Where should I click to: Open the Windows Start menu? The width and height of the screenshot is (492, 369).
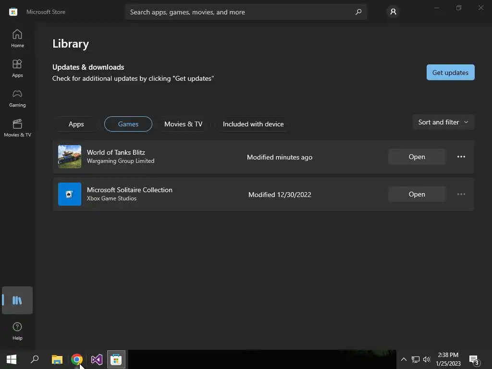pos(12,359)
